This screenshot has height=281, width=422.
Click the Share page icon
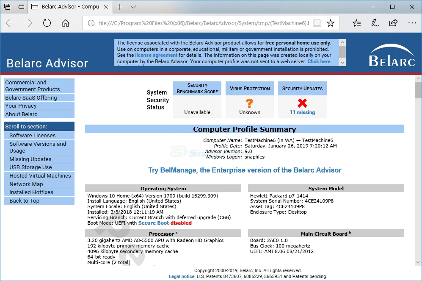[x=393, y=23]
